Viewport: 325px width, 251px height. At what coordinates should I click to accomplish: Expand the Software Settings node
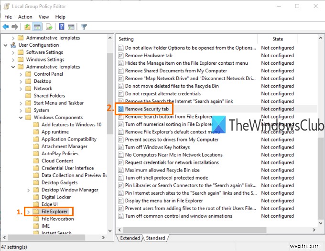pos(13,52)
